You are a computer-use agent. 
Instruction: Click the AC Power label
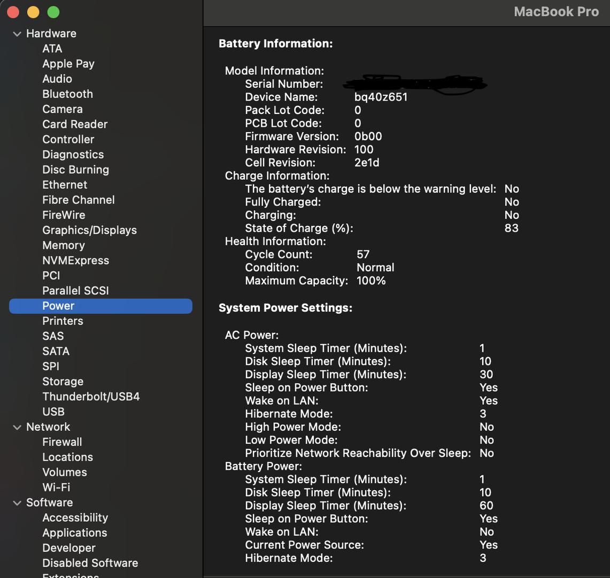pos(252,336)
